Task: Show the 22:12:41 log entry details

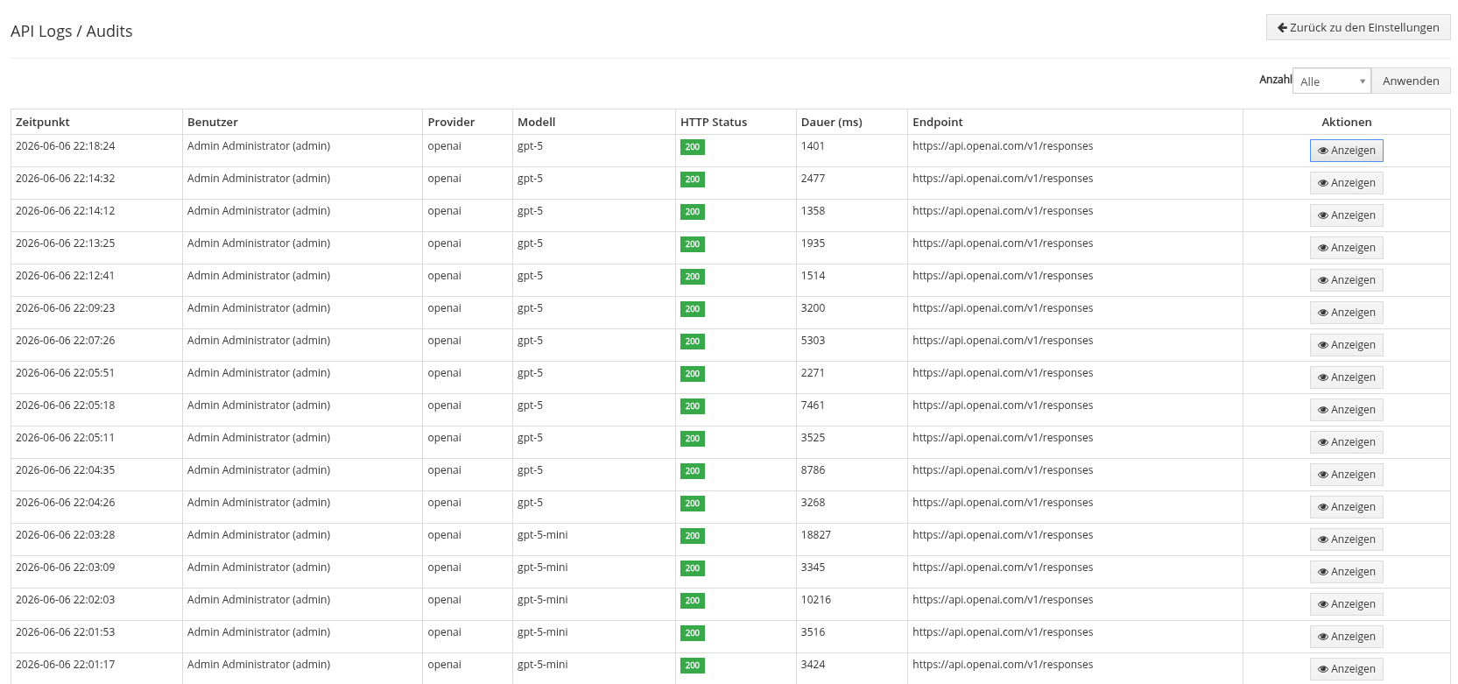Action: 1346,280
